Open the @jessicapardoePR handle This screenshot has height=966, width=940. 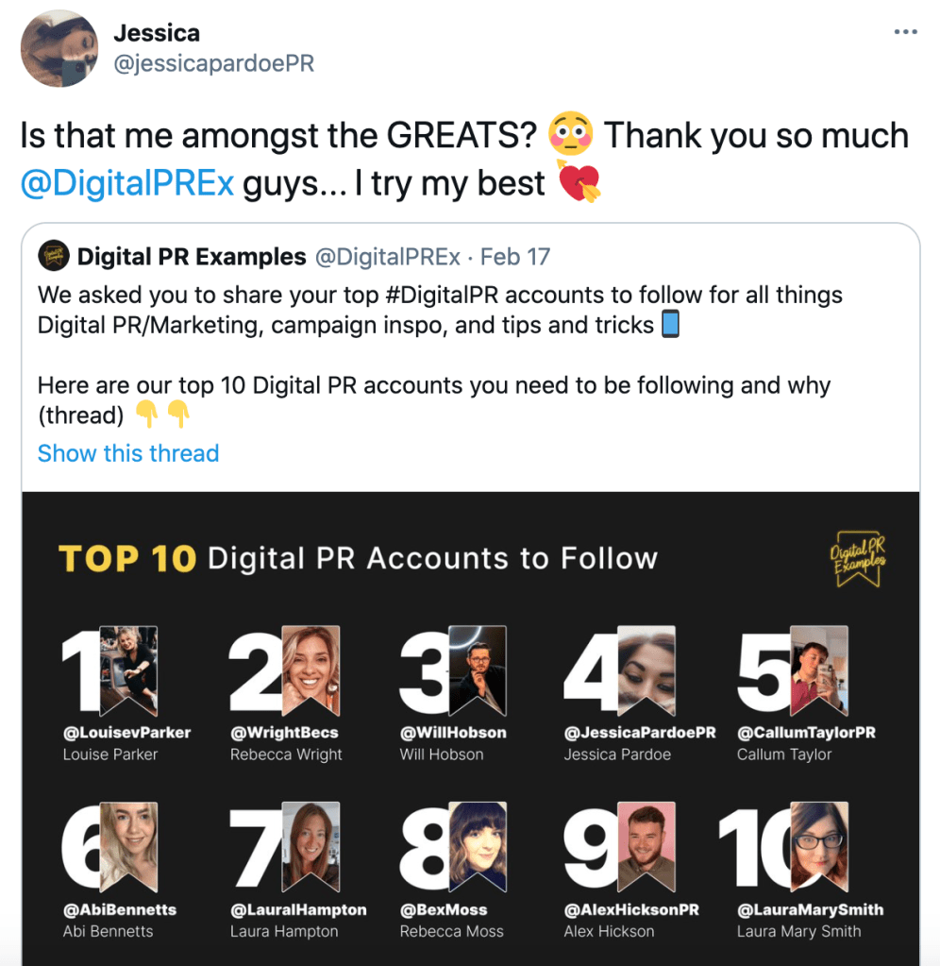[213, 64]
